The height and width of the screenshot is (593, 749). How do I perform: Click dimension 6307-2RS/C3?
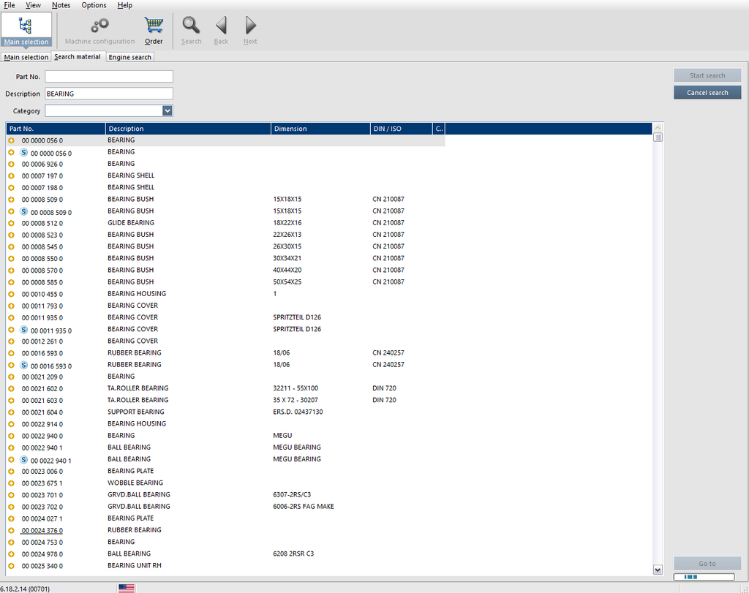pyautogui.click(x=292, y=494)
